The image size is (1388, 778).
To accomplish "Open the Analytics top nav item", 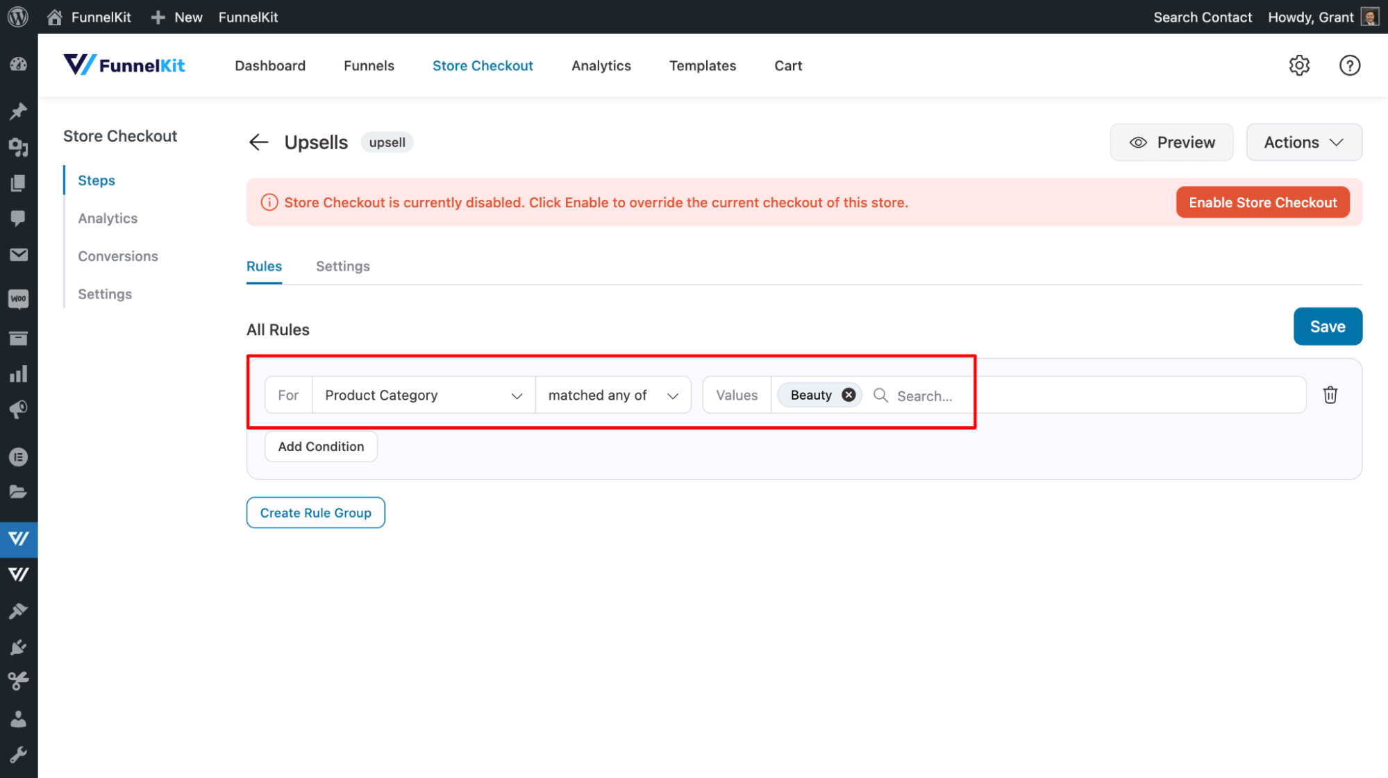I will coord(601,65).
